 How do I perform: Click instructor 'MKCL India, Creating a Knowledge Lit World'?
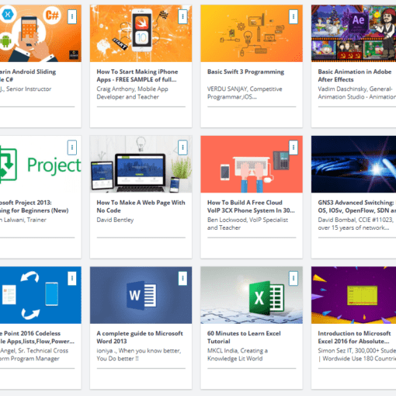pos(238,355)
